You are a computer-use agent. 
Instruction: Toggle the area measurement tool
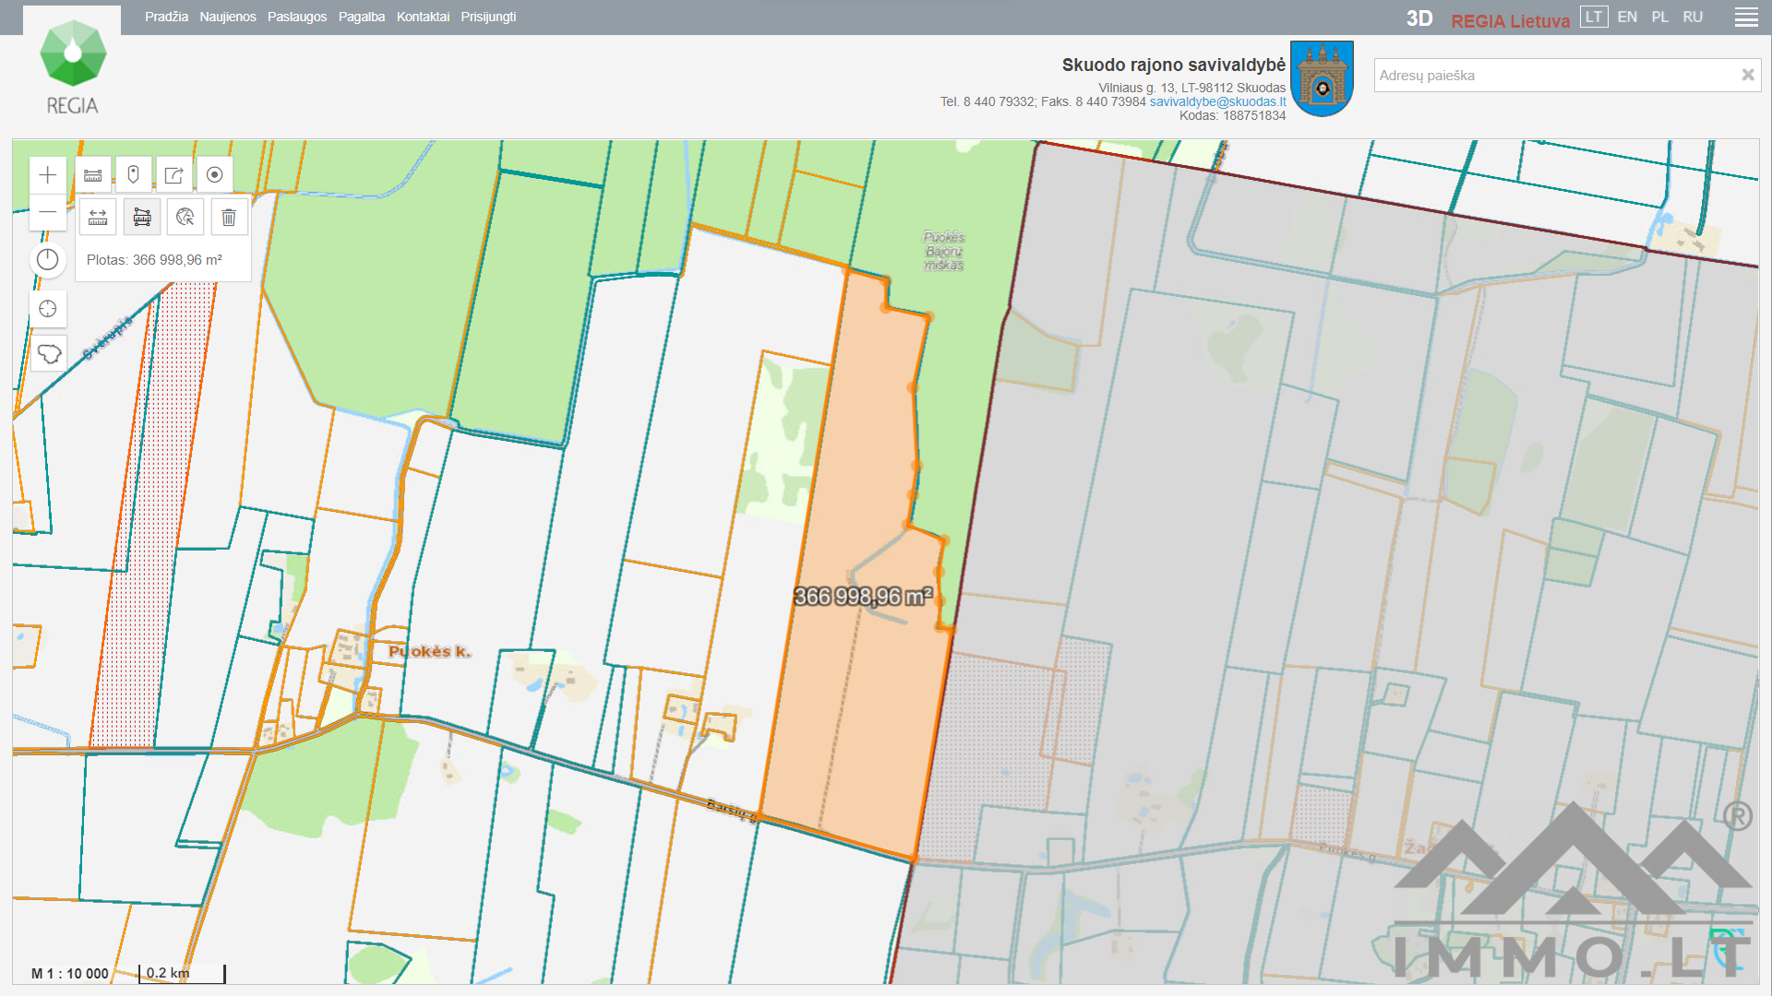point(142,218)
